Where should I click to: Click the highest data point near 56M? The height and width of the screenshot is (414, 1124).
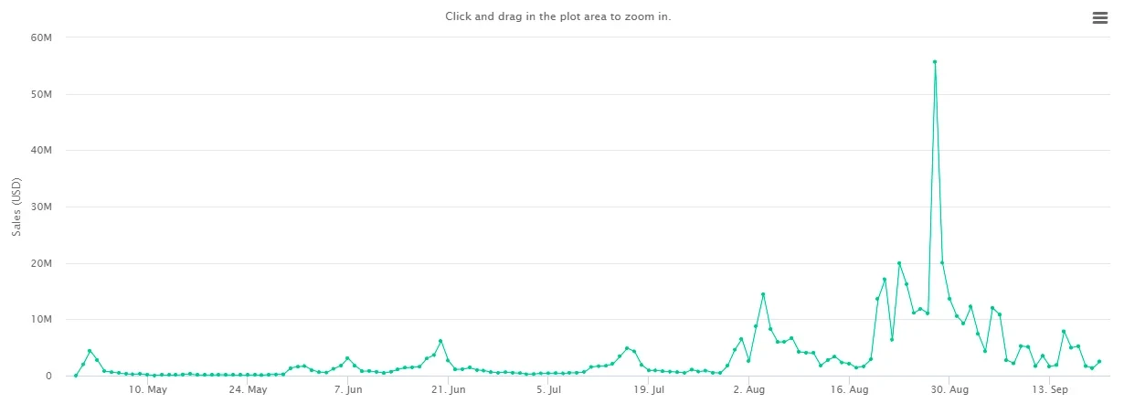(x=935, y=62)
